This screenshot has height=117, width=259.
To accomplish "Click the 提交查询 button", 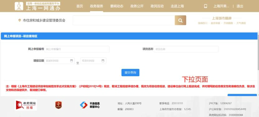I will tap(130, 73).
